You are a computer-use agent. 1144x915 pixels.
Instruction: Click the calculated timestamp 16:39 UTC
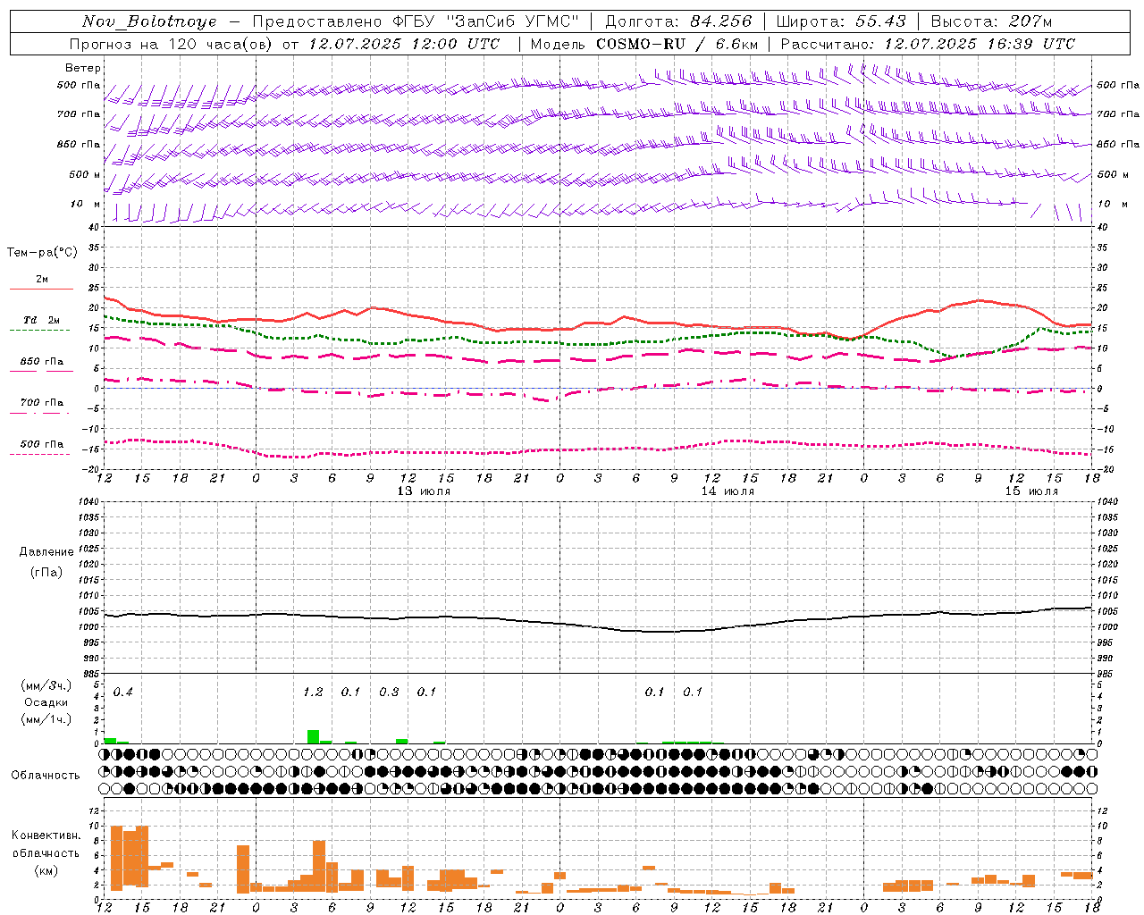[x=1031, y=44]
